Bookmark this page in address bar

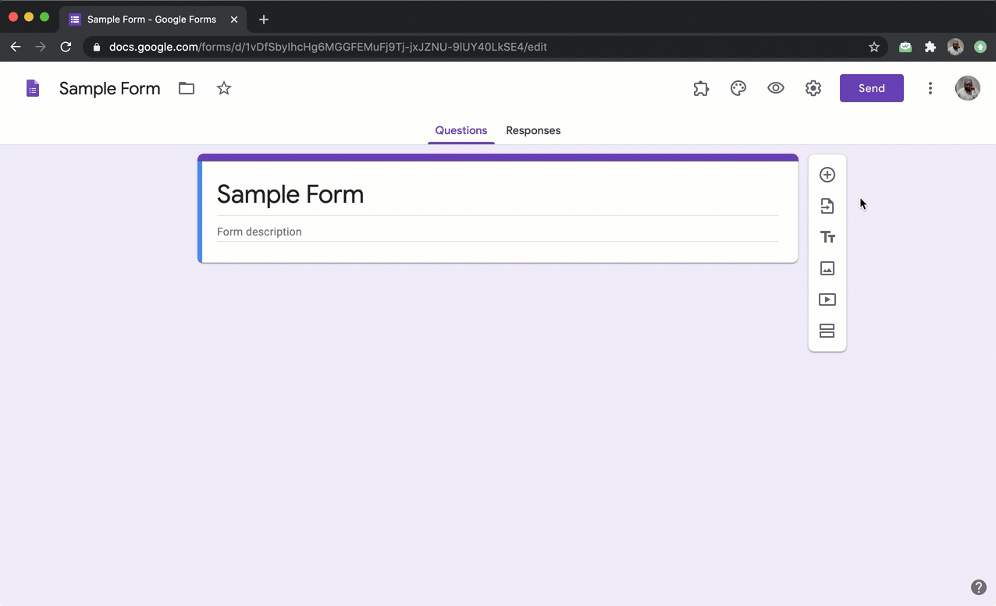click(x=874, y=47)
